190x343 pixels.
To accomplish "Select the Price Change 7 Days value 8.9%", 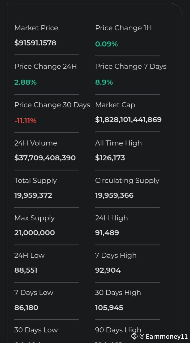I will click(x=104, y=82).
